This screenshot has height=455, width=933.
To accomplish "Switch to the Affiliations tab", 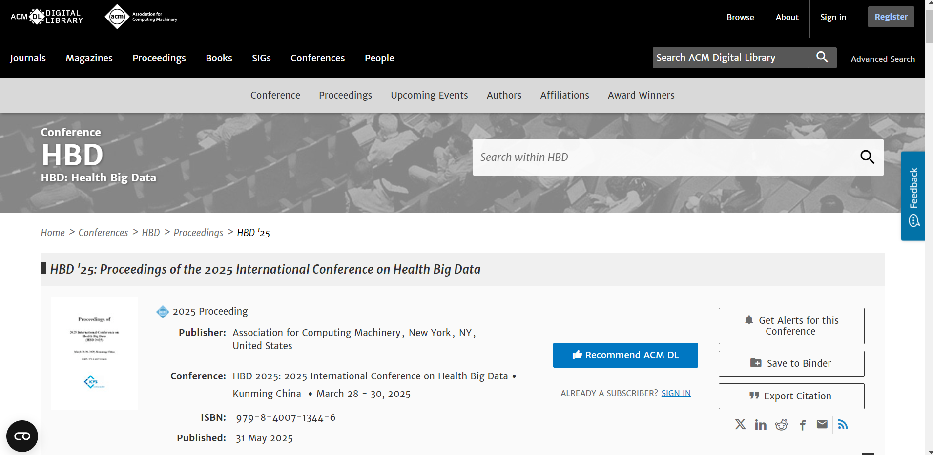I will (x=564, y=95).
